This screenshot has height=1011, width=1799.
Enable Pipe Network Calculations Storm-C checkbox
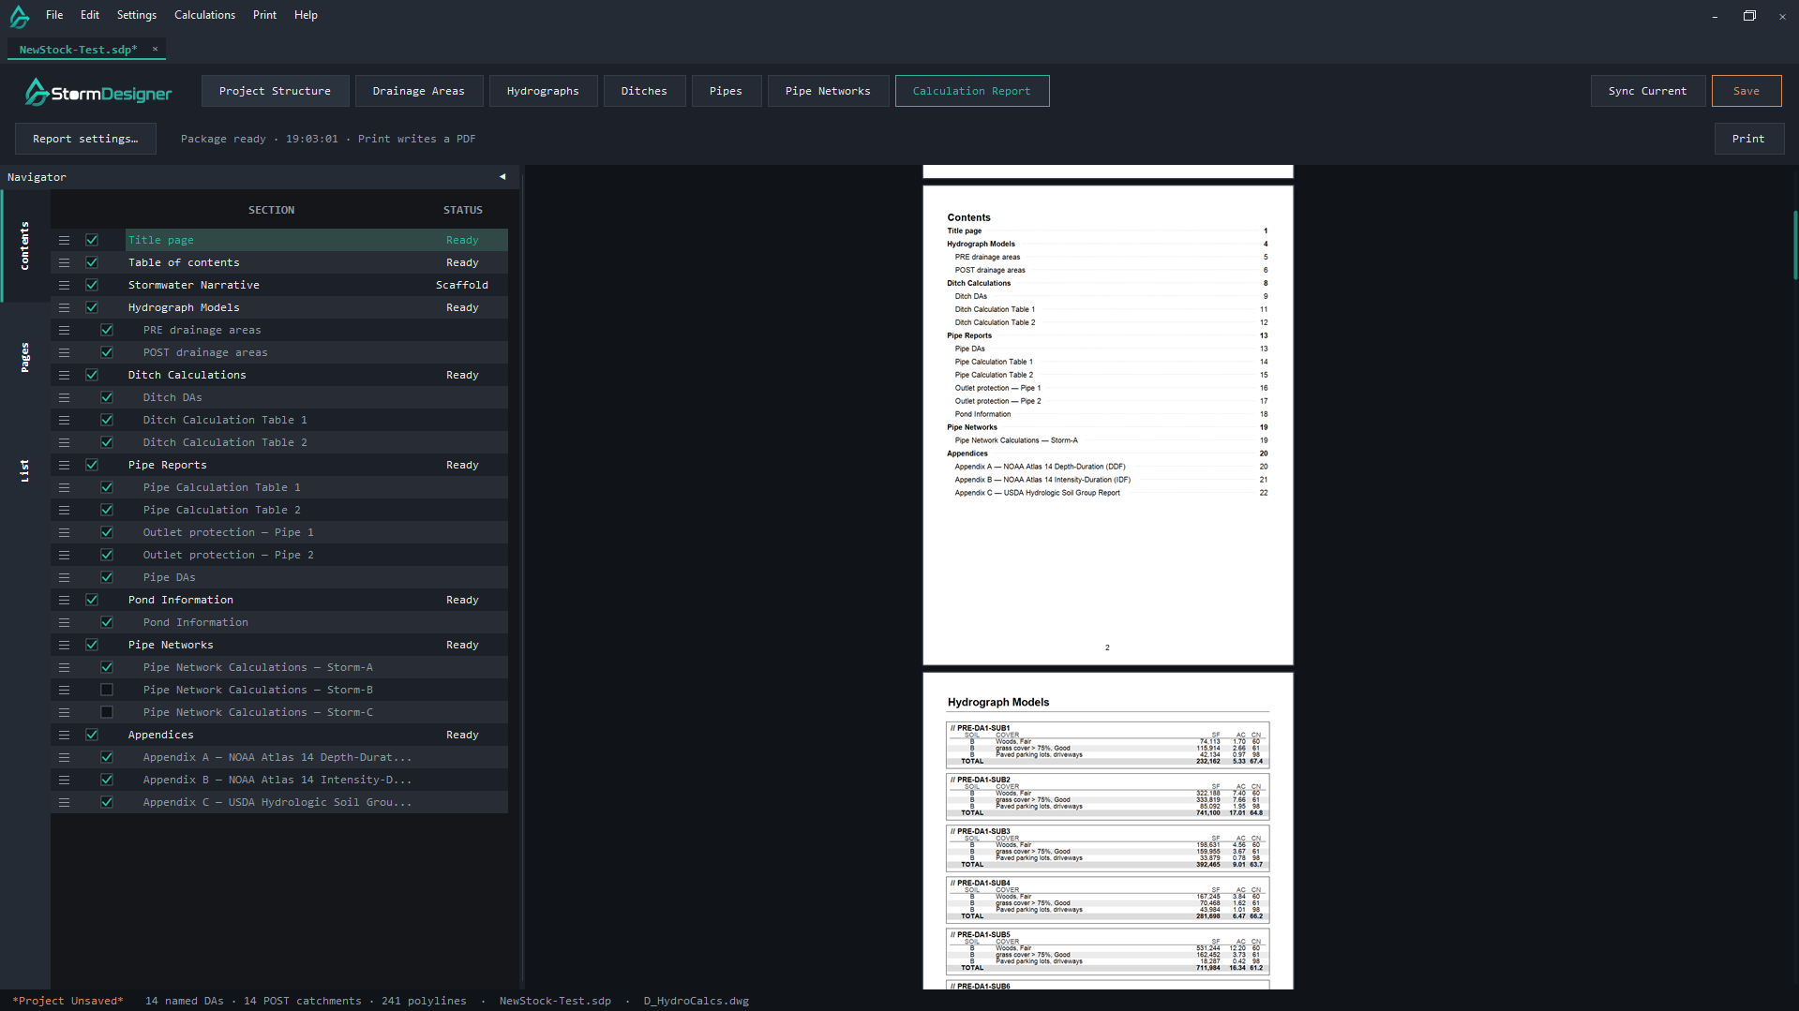coord(107,712)
